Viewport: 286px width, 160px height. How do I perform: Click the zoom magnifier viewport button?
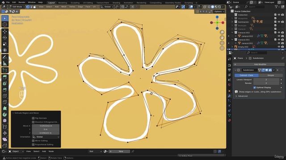222,32
